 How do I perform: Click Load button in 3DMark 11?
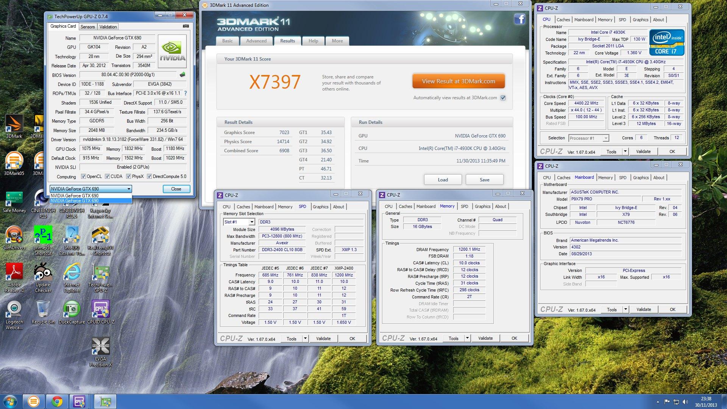443,180
